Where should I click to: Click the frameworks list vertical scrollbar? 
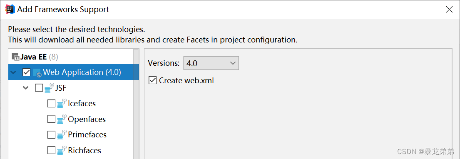[x=136, y=104]
